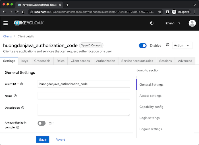Open the Advanced tab

pyautogui.click(x=185, y=61)
